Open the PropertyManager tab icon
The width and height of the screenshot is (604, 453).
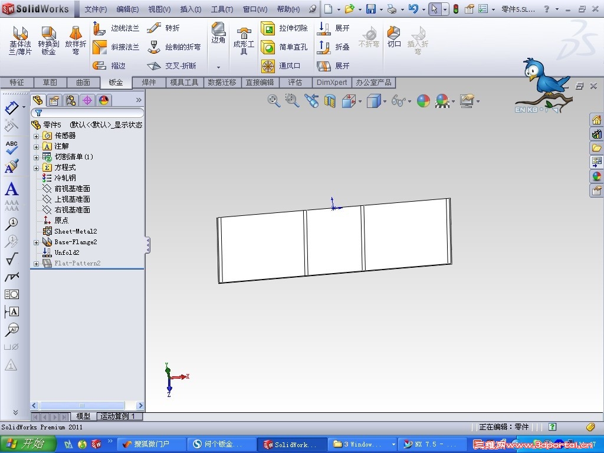click(x=54, y=100)
